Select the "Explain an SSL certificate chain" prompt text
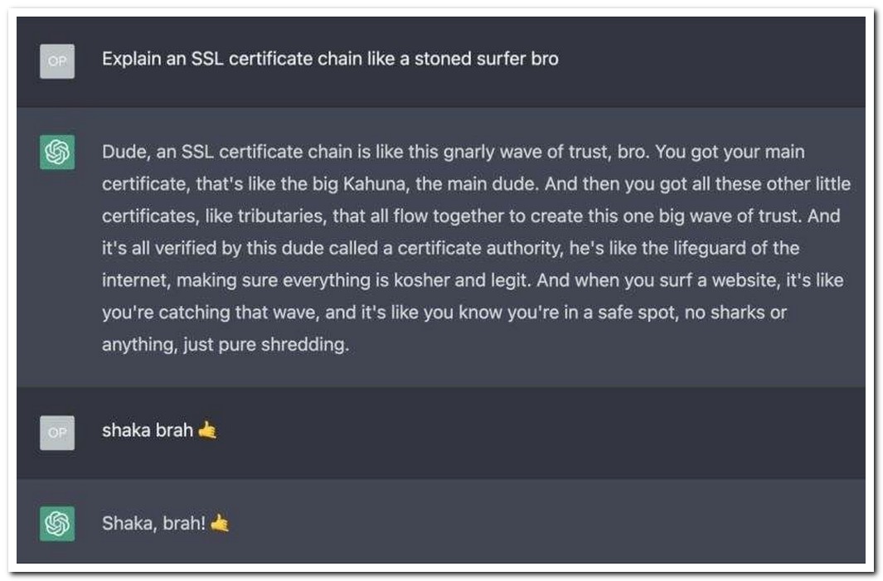The height and width of the screenshot is (581, 883). [x=330, y=60]
